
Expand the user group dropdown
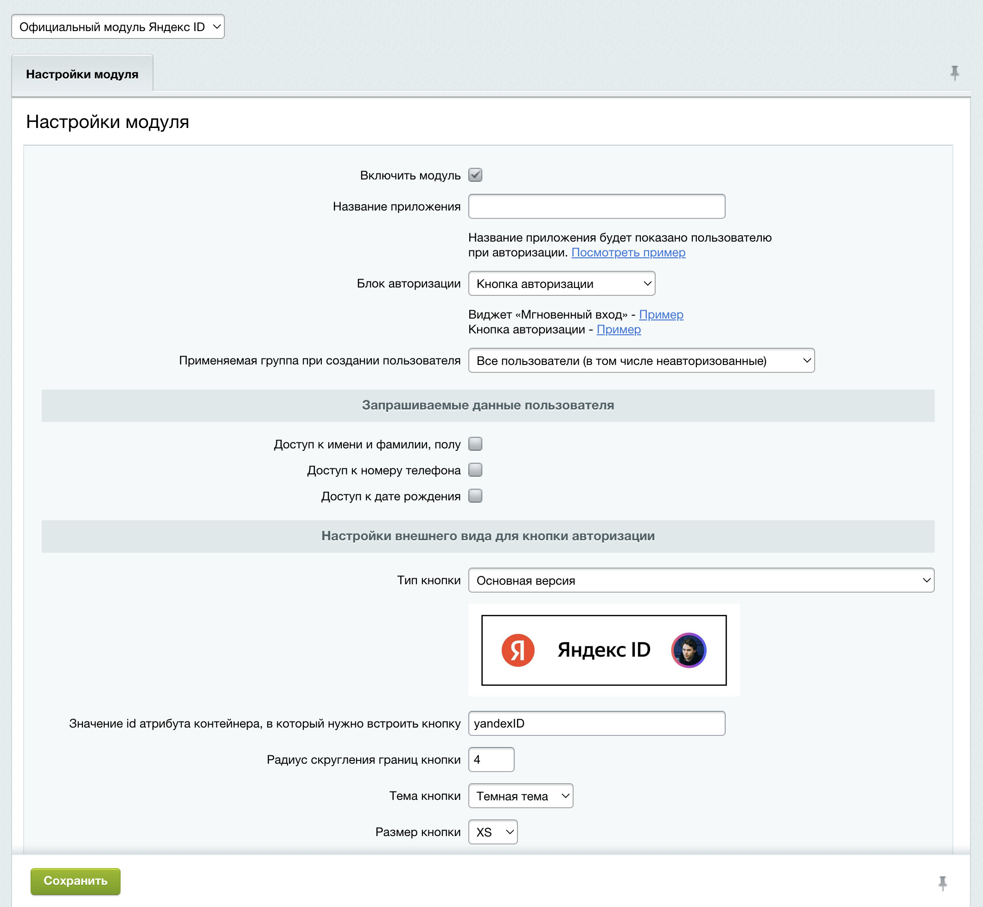click(x=641, y=361)
